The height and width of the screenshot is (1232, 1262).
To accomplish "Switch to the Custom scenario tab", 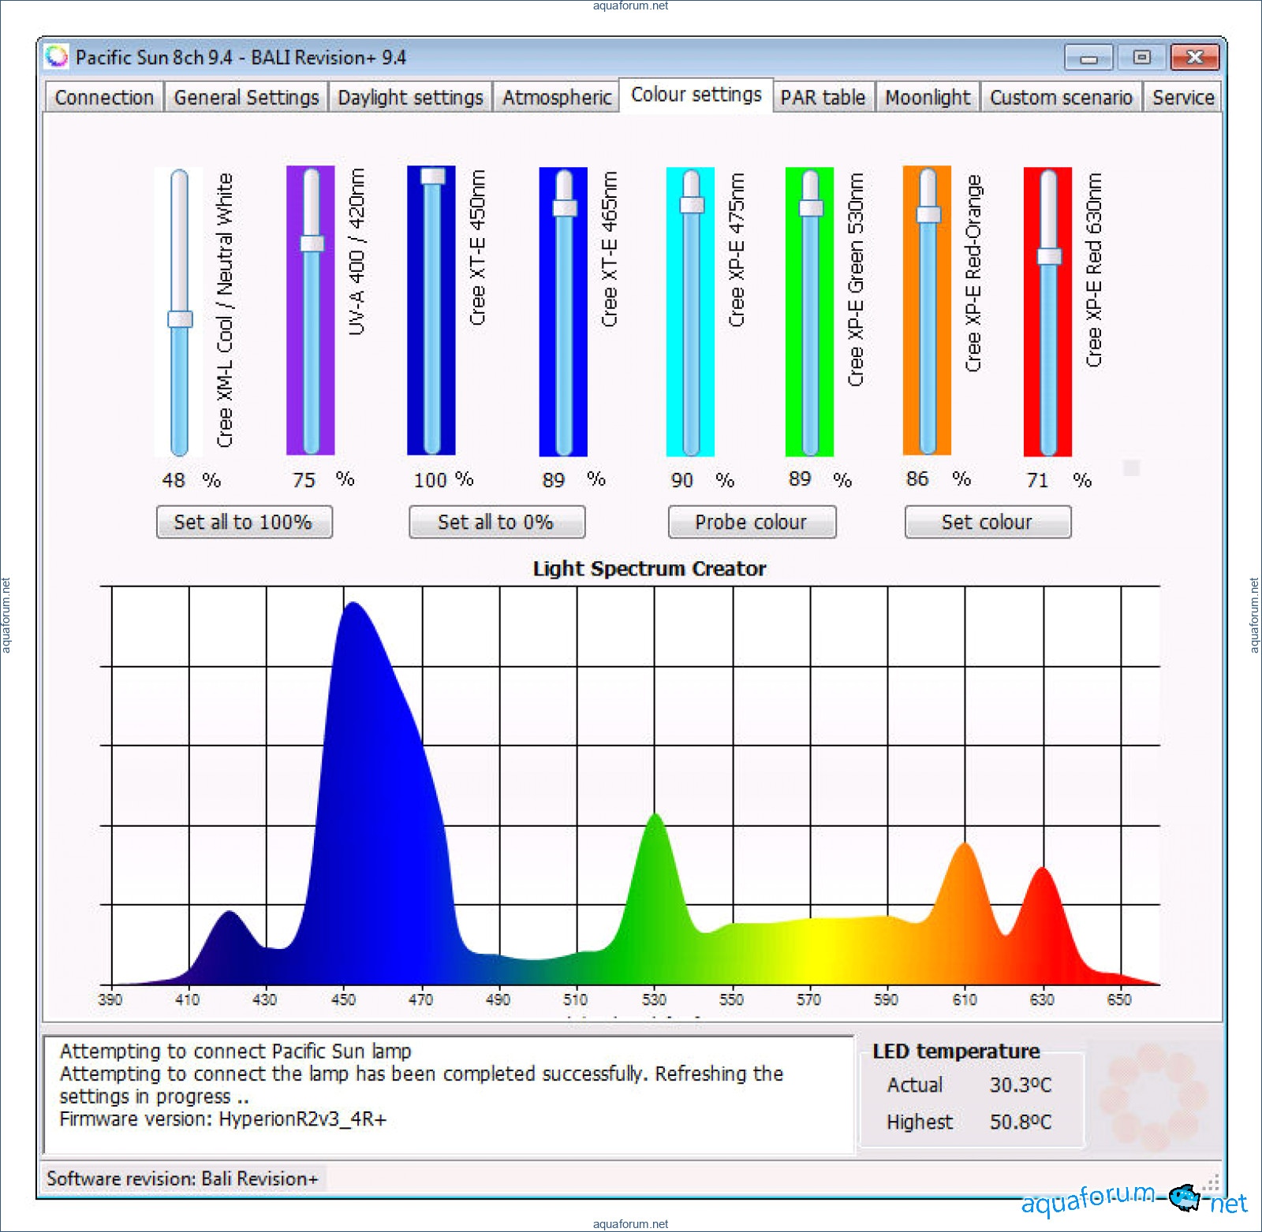I will click(x=1061, y=98).
